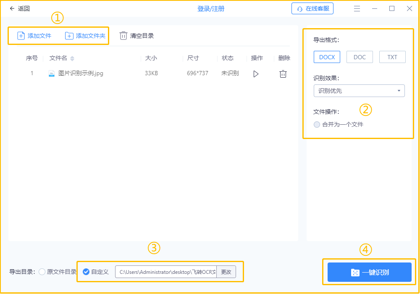This screenshot has height=294, width=420.
Task: Select 自定义 custom export directory
Action: click(96, 272)
